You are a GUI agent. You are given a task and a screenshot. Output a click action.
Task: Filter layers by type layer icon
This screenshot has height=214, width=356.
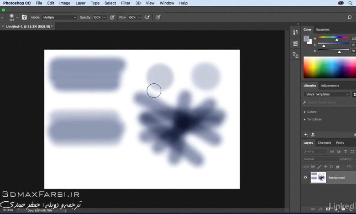(346, 151)
